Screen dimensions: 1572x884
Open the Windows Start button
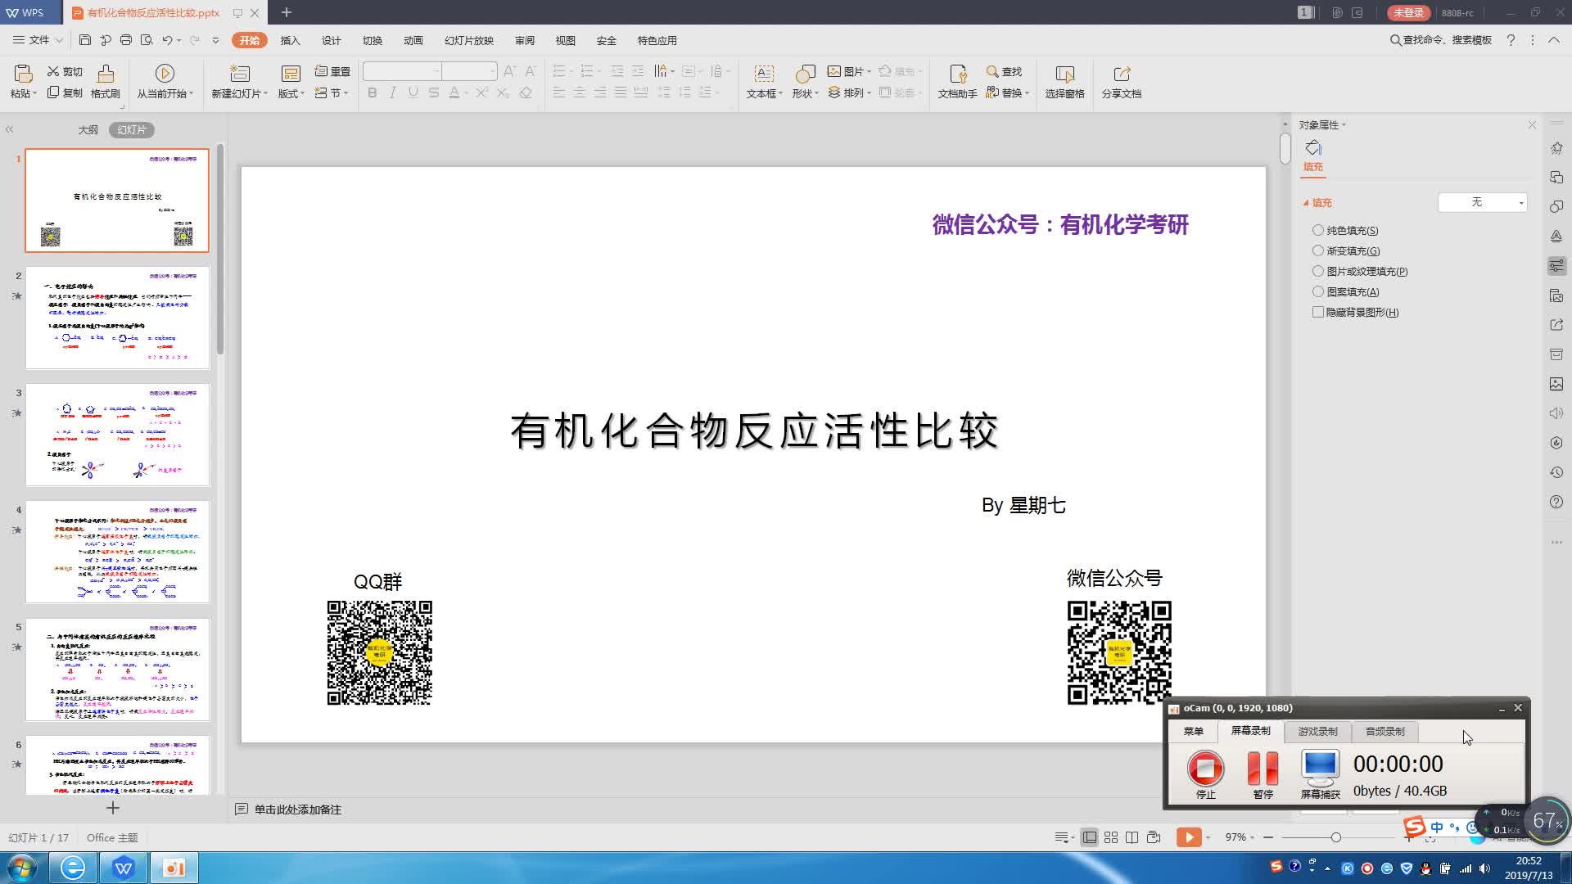(x=21, y=868)
